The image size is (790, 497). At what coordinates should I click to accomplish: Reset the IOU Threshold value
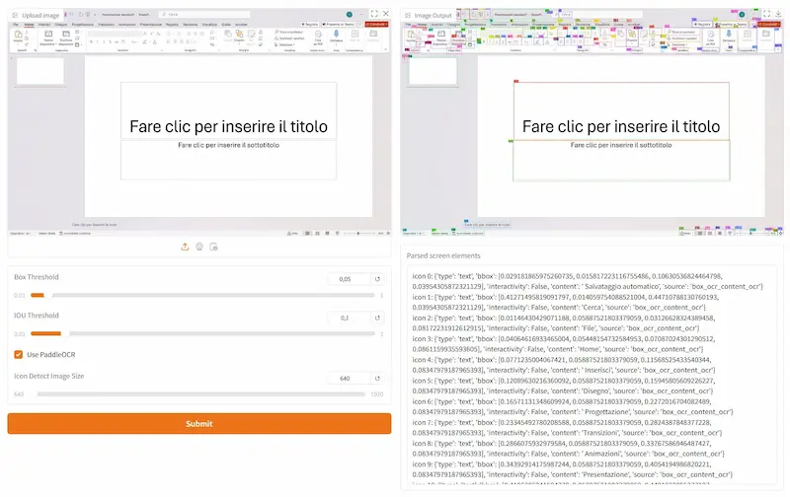(377, 318)
